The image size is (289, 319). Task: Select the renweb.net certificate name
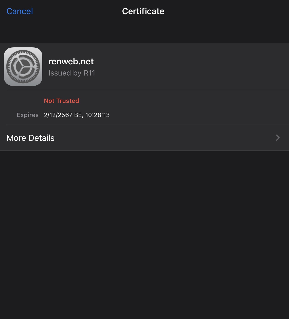71,61
